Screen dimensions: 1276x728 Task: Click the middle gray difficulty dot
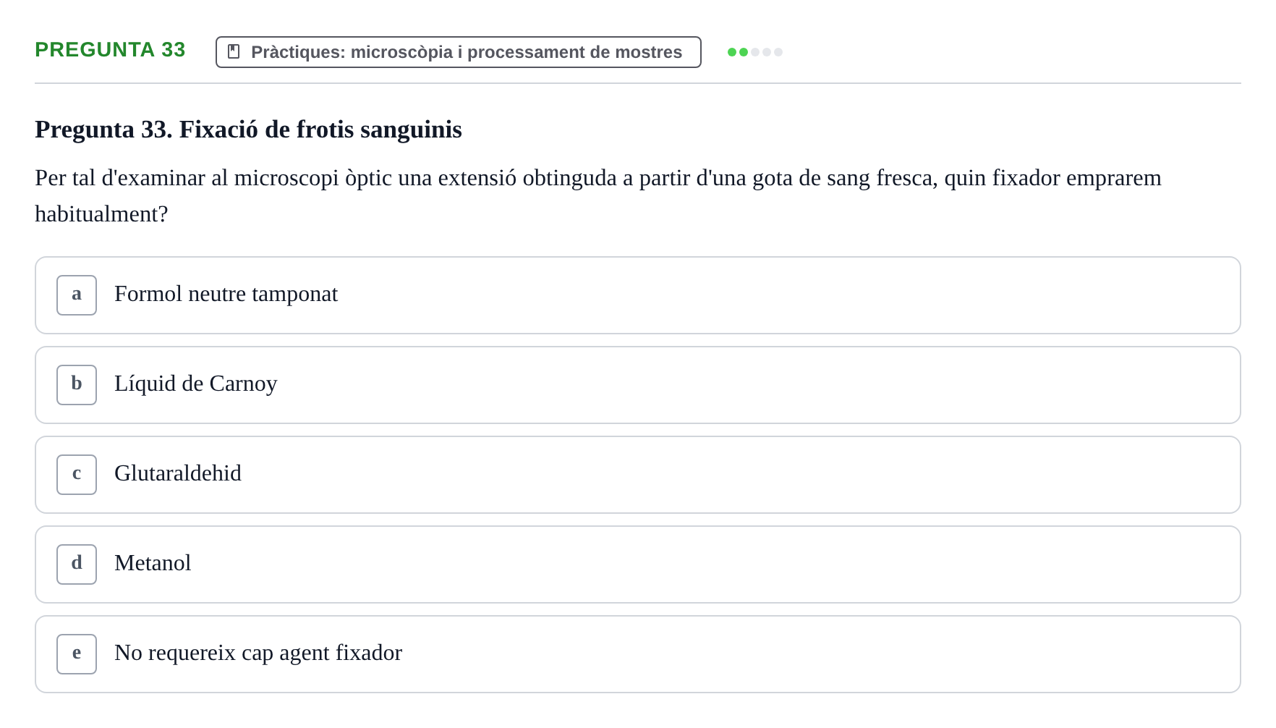pyautogui.click(x=767, y=52)
